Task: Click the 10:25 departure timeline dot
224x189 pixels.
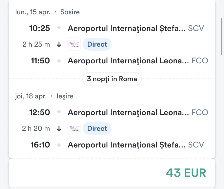Action: (x=59, y=28)
